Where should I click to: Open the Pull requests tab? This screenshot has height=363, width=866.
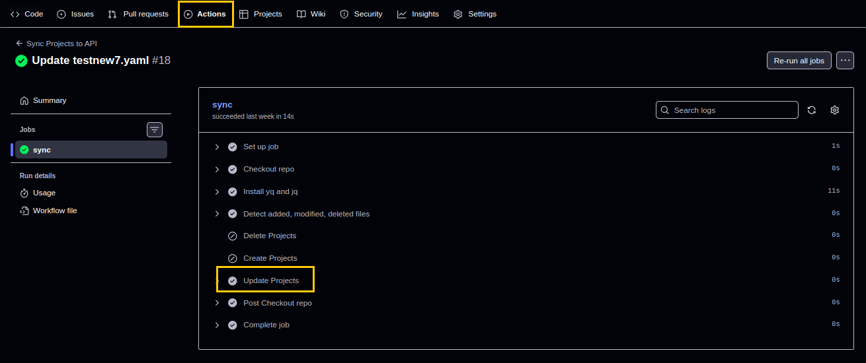pyautogui.click(x=138, y=14)
